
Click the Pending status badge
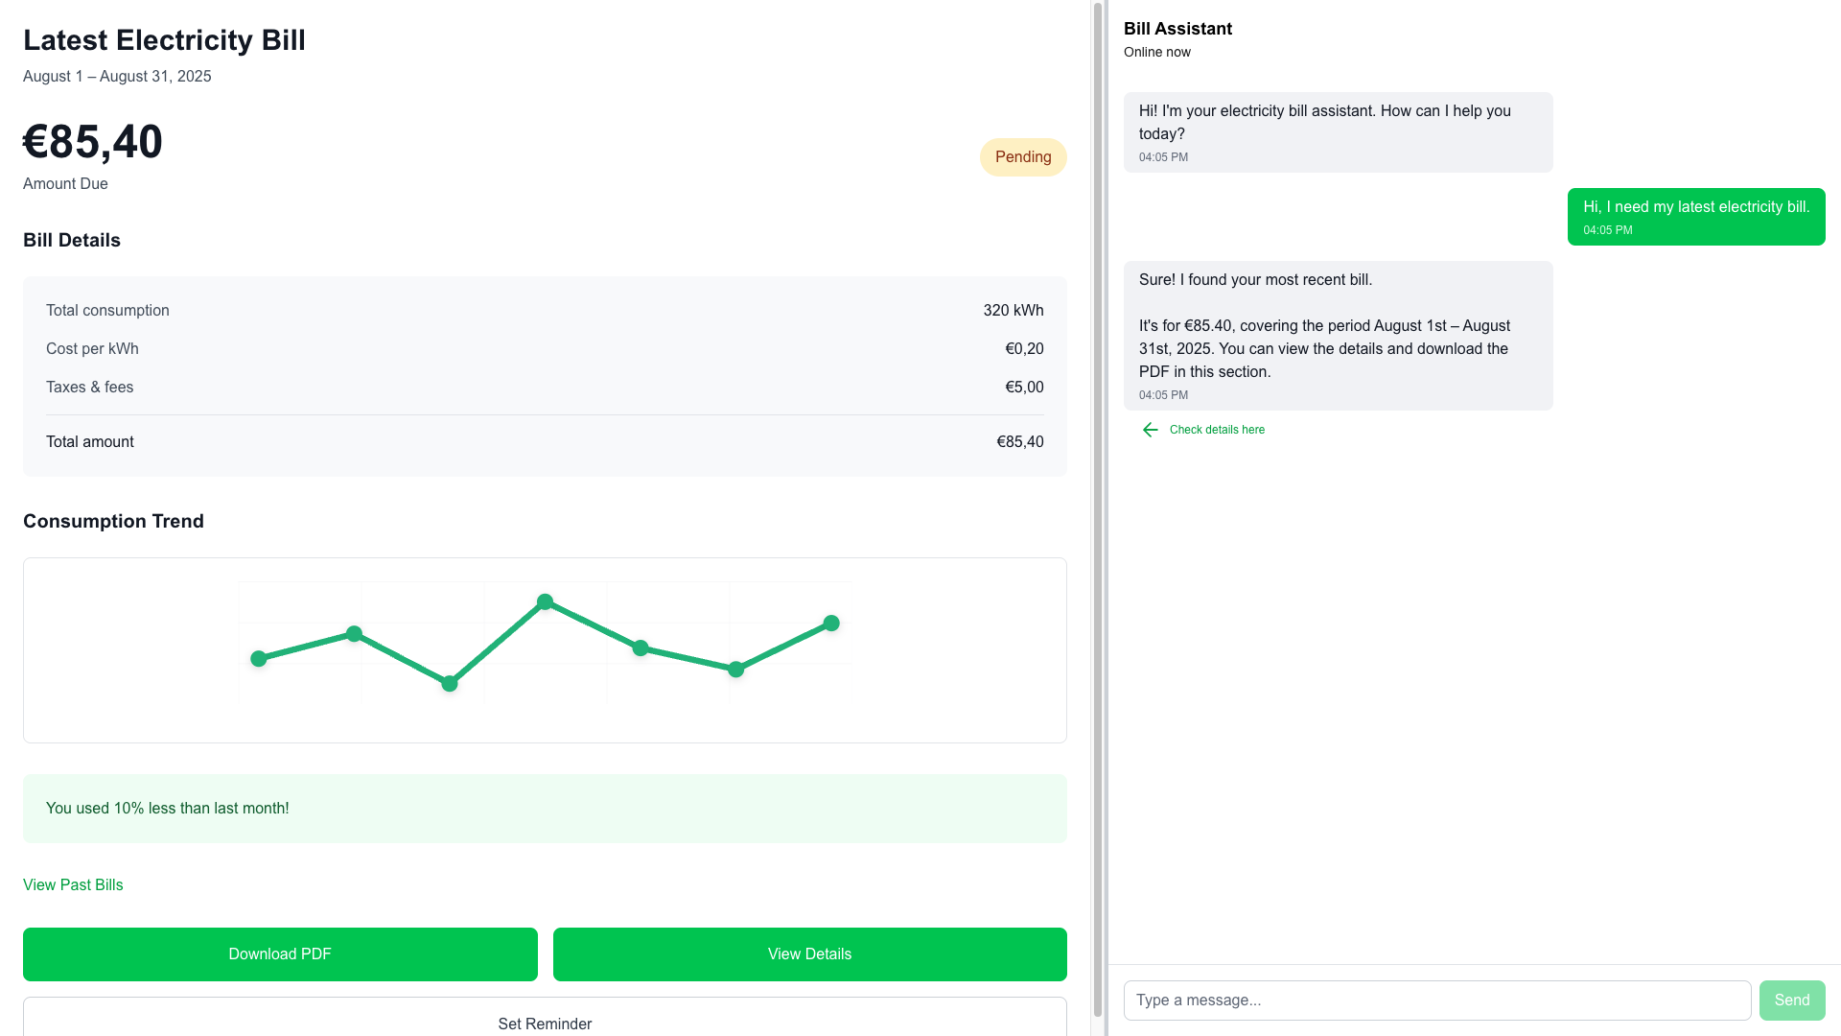coord(1022,157)
